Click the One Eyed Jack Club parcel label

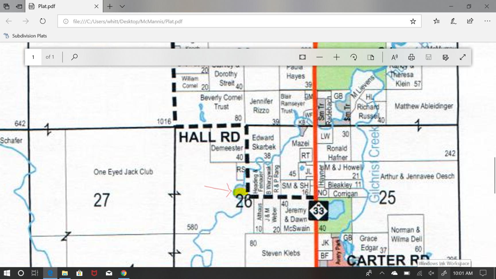(123, 172)
